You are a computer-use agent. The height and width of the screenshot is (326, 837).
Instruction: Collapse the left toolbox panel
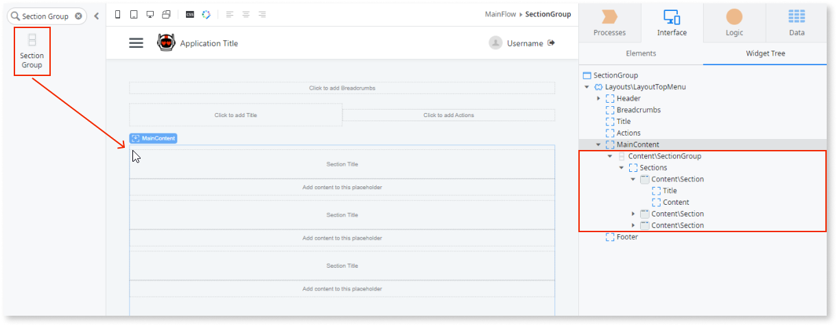(x=97, y=16)
